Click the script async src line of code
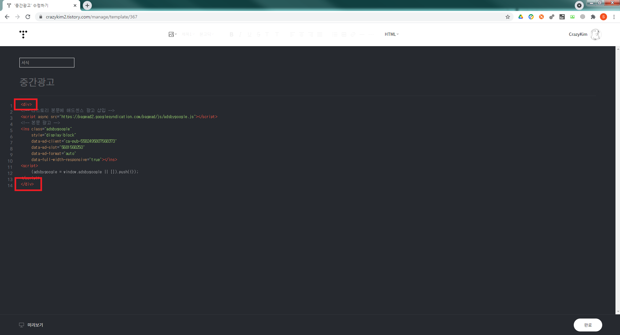 click(x=119, y=117)
